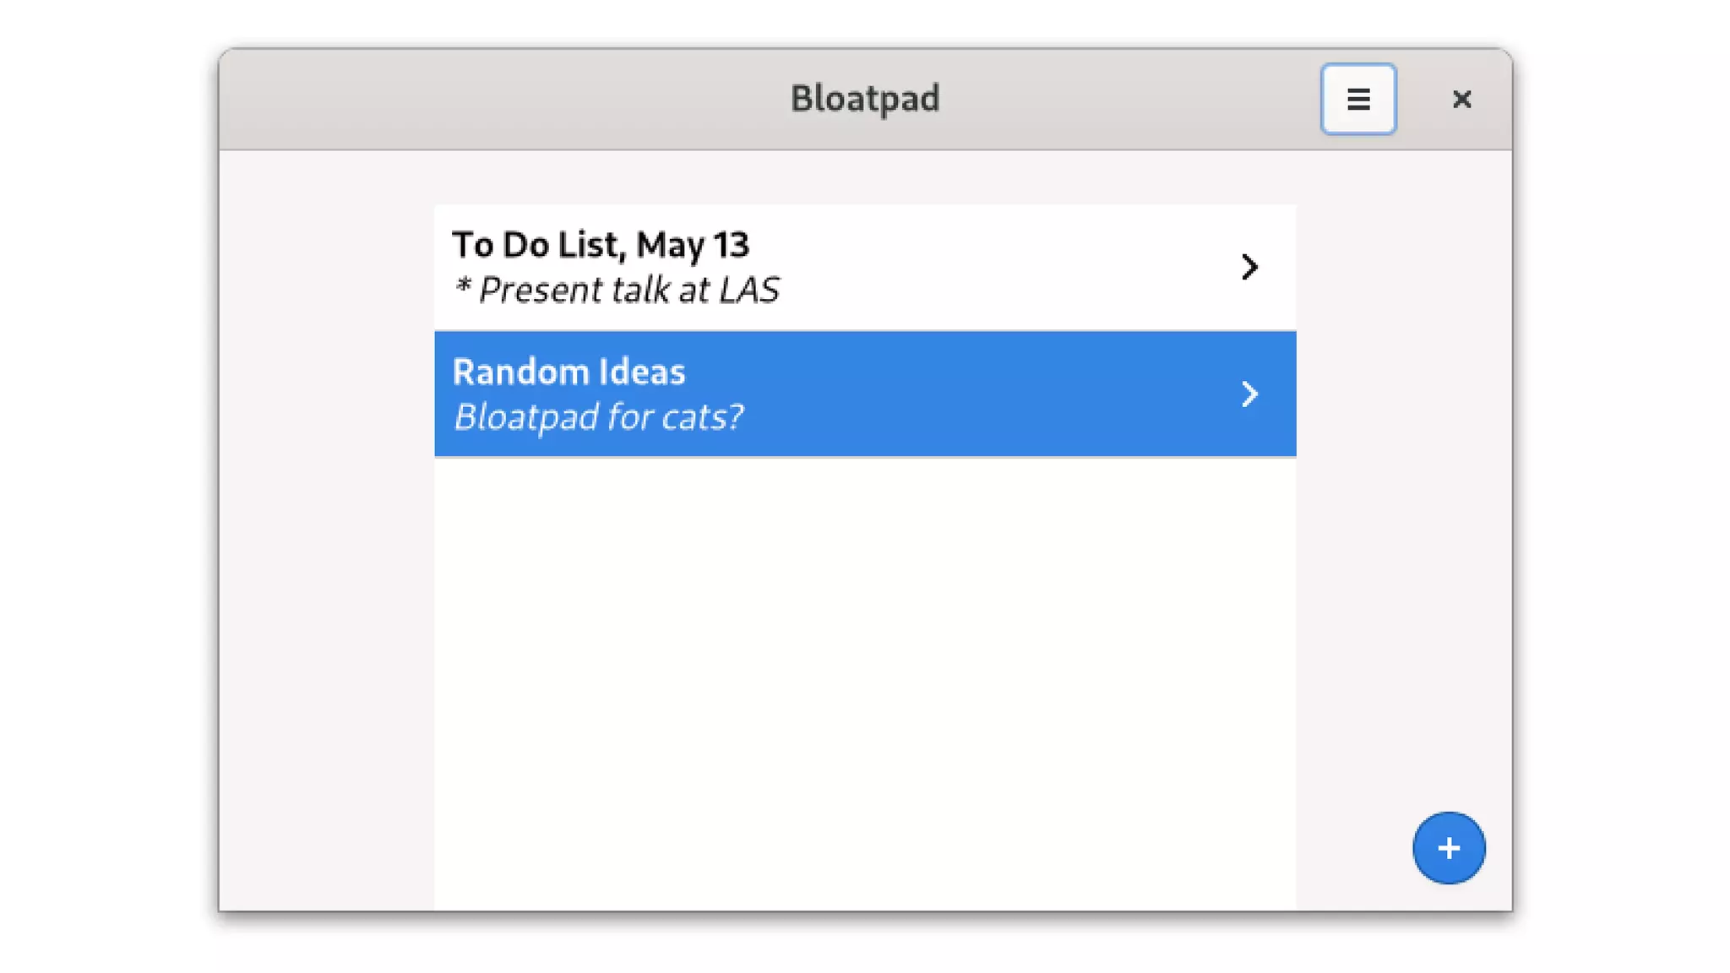Expand the chevron on To Do List row
The image size is (1730, 973).
[x=1249, y=267]
